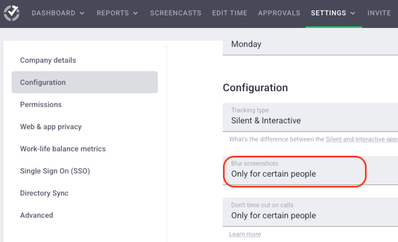The image size is (398, 242).
Task: Open Advanced settings section
Action: [37, 215]
